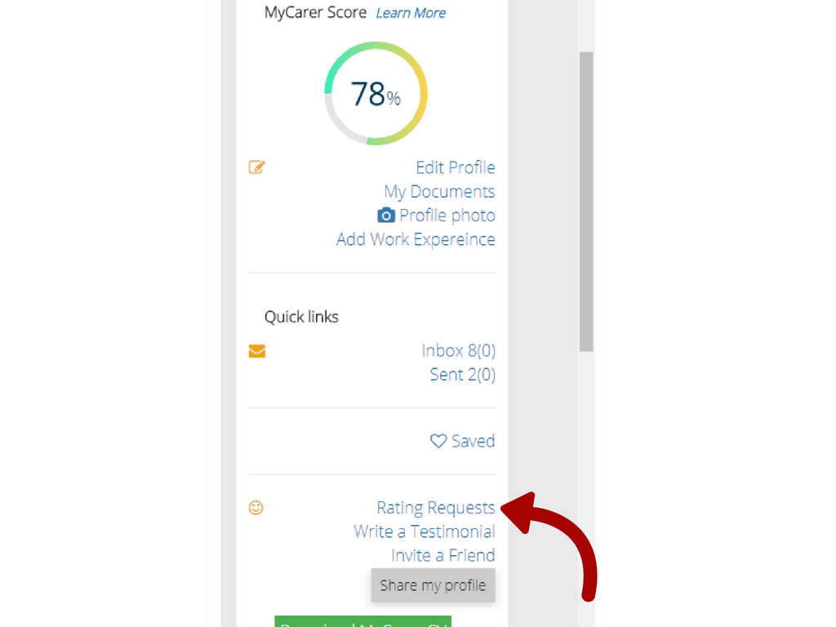Open the Saved items link
The image size is (836, 627).
pos(474,441)
